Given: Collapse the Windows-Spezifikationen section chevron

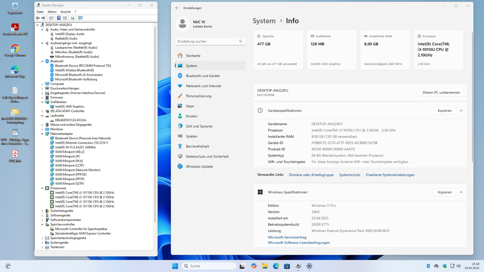Looking at the screenshot, I should click(x=461, y=192).
